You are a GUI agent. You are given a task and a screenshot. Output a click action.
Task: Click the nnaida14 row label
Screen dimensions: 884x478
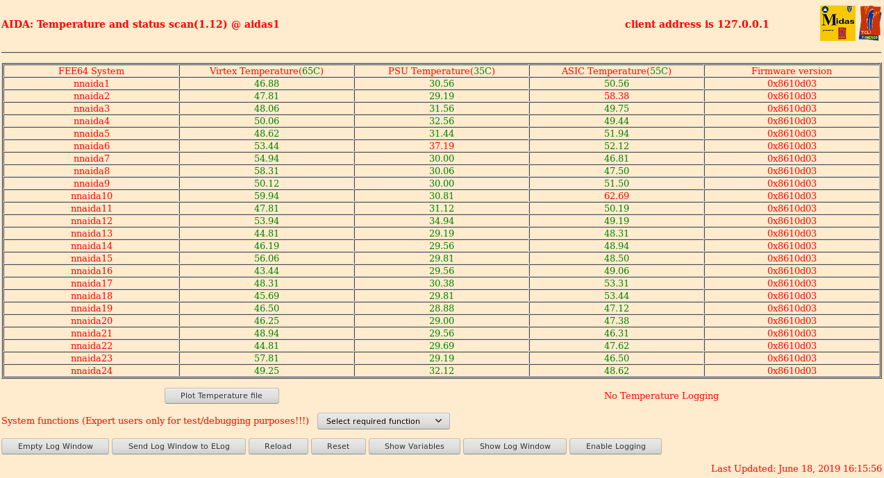pos(92,246)
